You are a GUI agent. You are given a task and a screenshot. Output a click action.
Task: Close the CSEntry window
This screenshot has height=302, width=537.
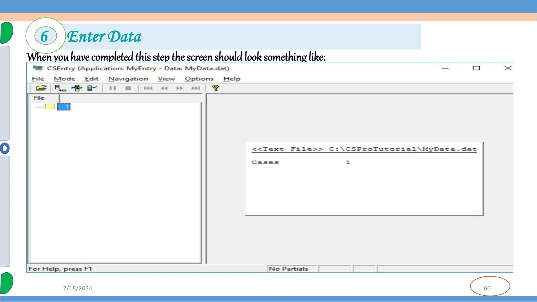(508, 68)
